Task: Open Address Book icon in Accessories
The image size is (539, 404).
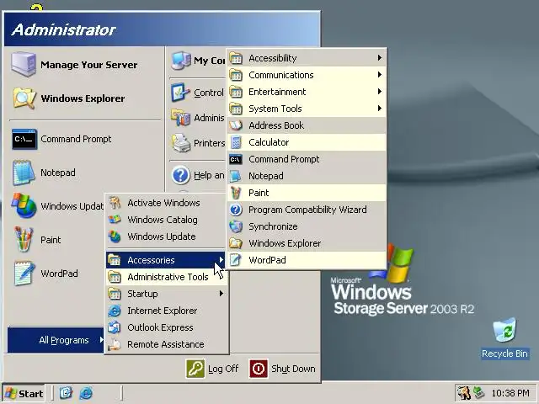Action: [x=236, y=125]
